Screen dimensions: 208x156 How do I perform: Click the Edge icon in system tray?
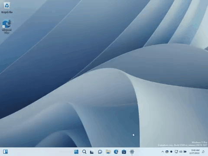(x=167, y=152)
